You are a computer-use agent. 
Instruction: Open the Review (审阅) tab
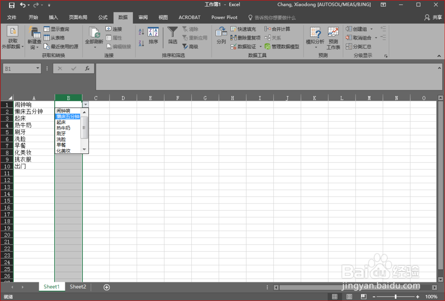143,17
